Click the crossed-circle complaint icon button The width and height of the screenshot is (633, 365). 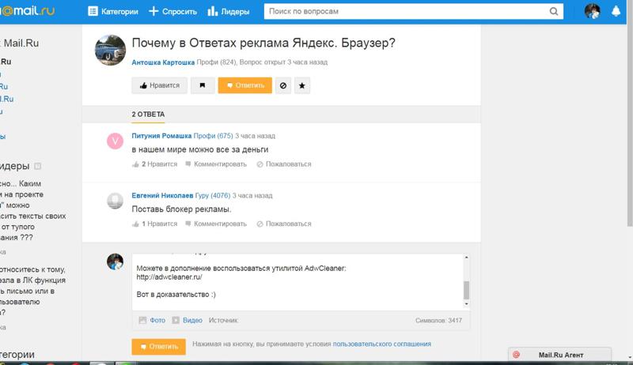pyautogui.click(x=283, y=85)
